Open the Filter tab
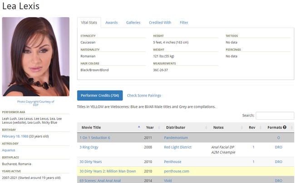Image resolution: width=295 pixels, height=183 pixels. tap(184, 23)
